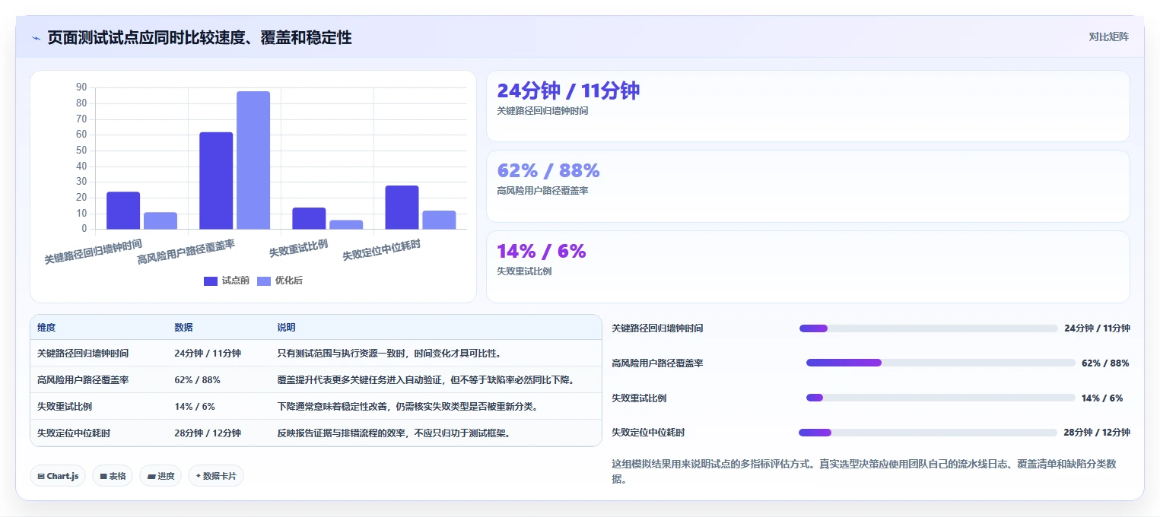This screenshot has height=517, width=1160.
Task: Click the 进度 chip
Action: pos(160,476)
